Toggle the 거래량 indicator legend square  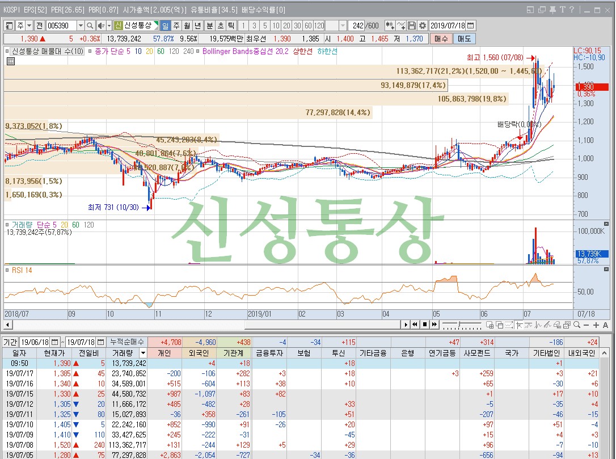click(7, 225)
